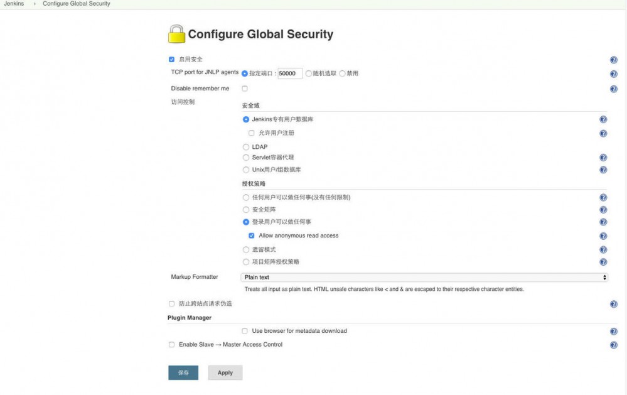Click the 保存 button
This screenshot has width=627, height=395.
point(183,372)
